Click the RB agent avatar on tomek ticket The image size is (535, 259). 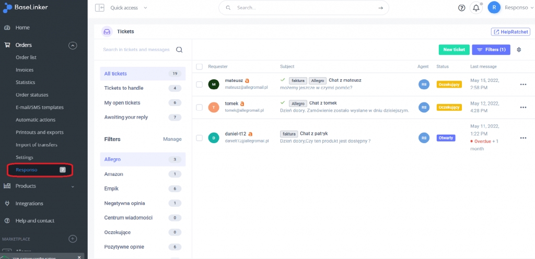424,107
